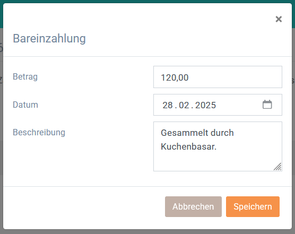This screenshot has width=295, height=234.
Task: Select the month segment 02 in the date
Action: pyautogui.click(x=184, y=105)
